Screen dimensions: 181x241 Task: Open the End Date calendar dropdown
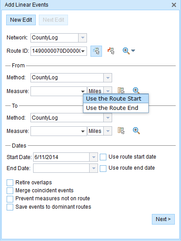[x=94, y=168]
